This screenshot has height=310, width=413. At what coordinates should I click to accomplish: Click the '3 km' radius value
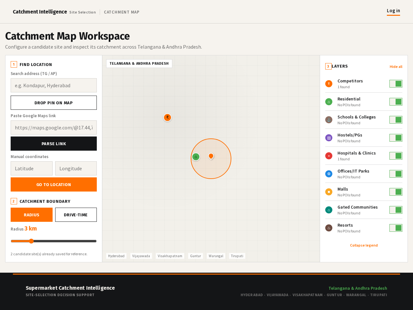(x=31, y=229)
